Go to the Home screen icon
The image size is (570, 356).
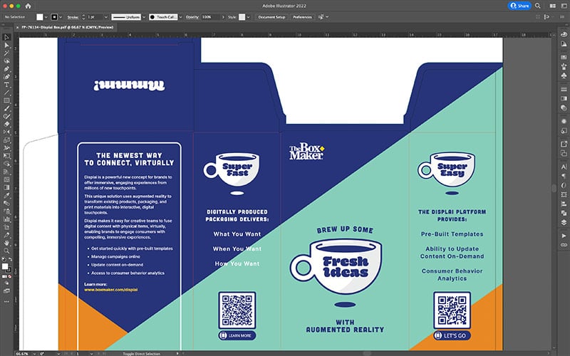point(28,6)
